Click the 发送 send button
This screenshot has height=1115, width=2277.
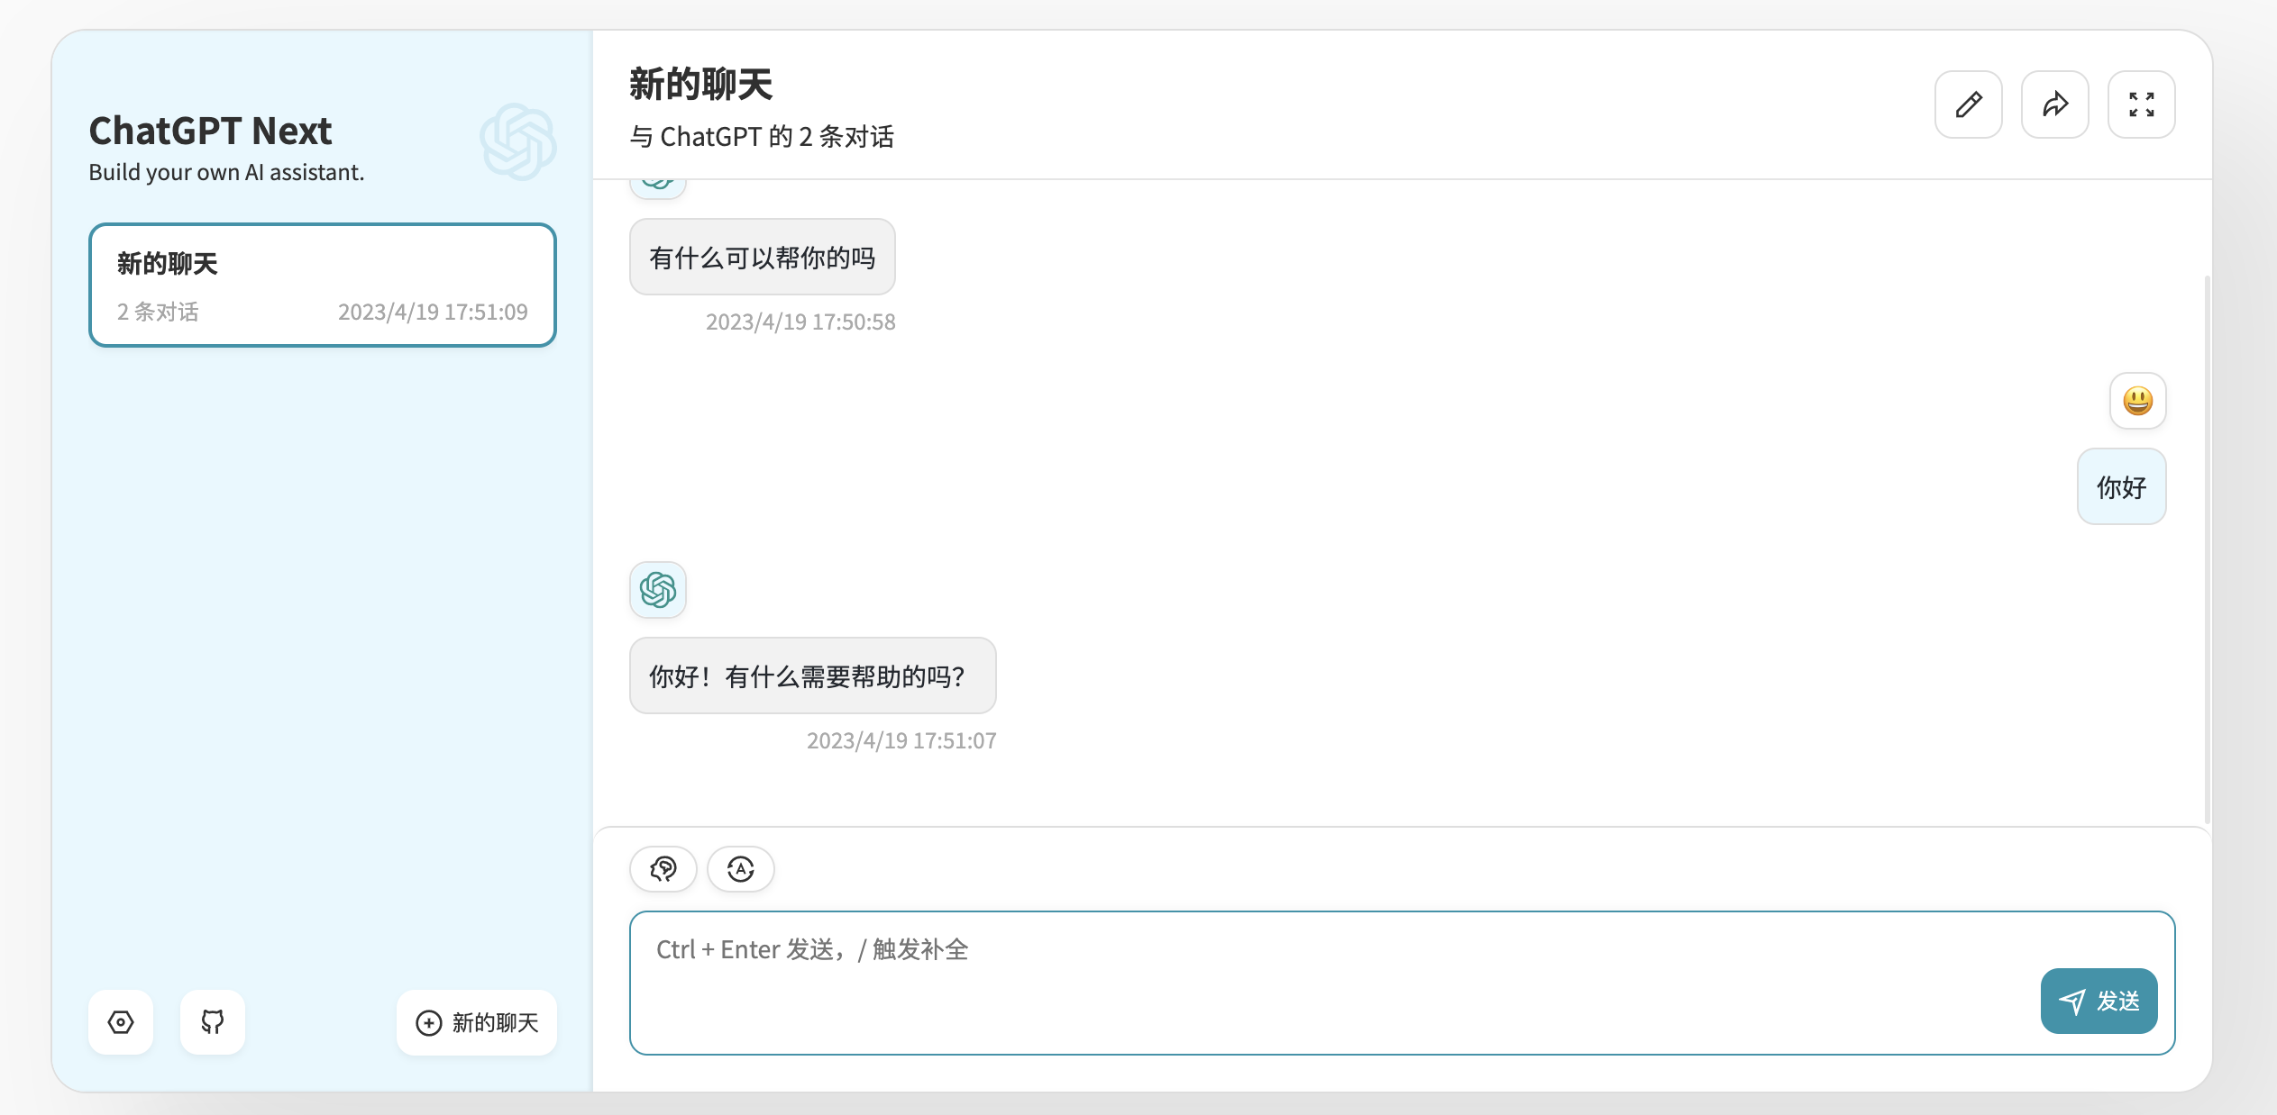[x=2099, y=1001]
